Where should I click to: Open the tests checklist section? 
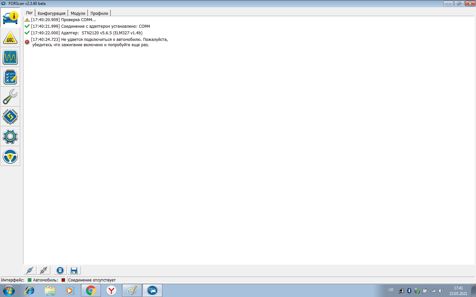click(10, 77)
